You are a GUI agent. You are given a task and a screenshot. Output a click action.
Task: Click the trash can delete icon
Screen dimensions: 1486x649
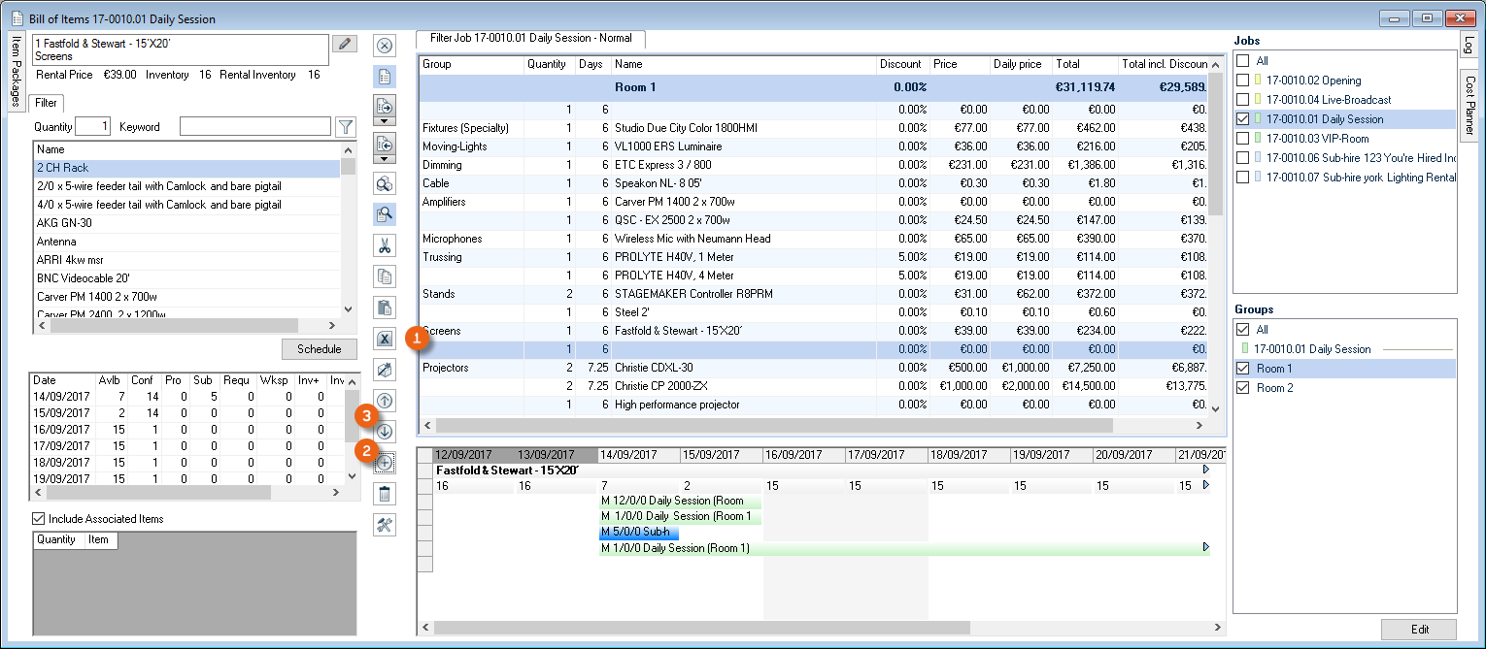pyautogui.click(x=384, y=495)
